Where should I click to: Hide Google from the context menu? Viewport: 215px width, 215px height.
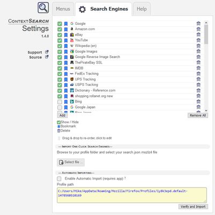coord(60,24)
